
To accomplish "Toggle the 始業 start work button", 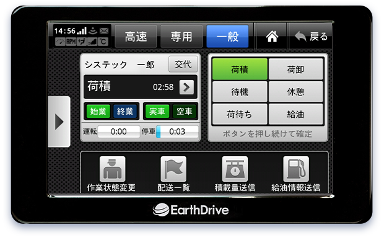I will click(x=98, y=112).
